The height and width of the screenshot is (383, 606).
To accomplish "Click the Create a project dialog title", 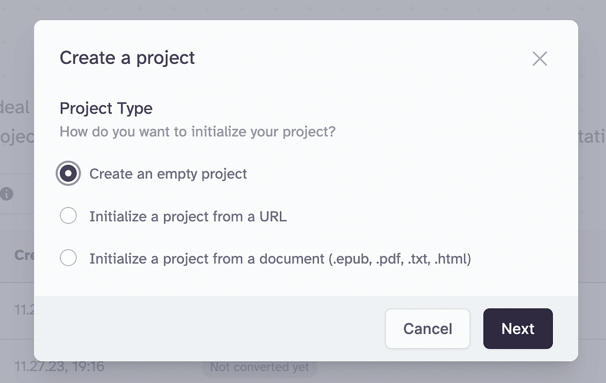I will (127, 58).
